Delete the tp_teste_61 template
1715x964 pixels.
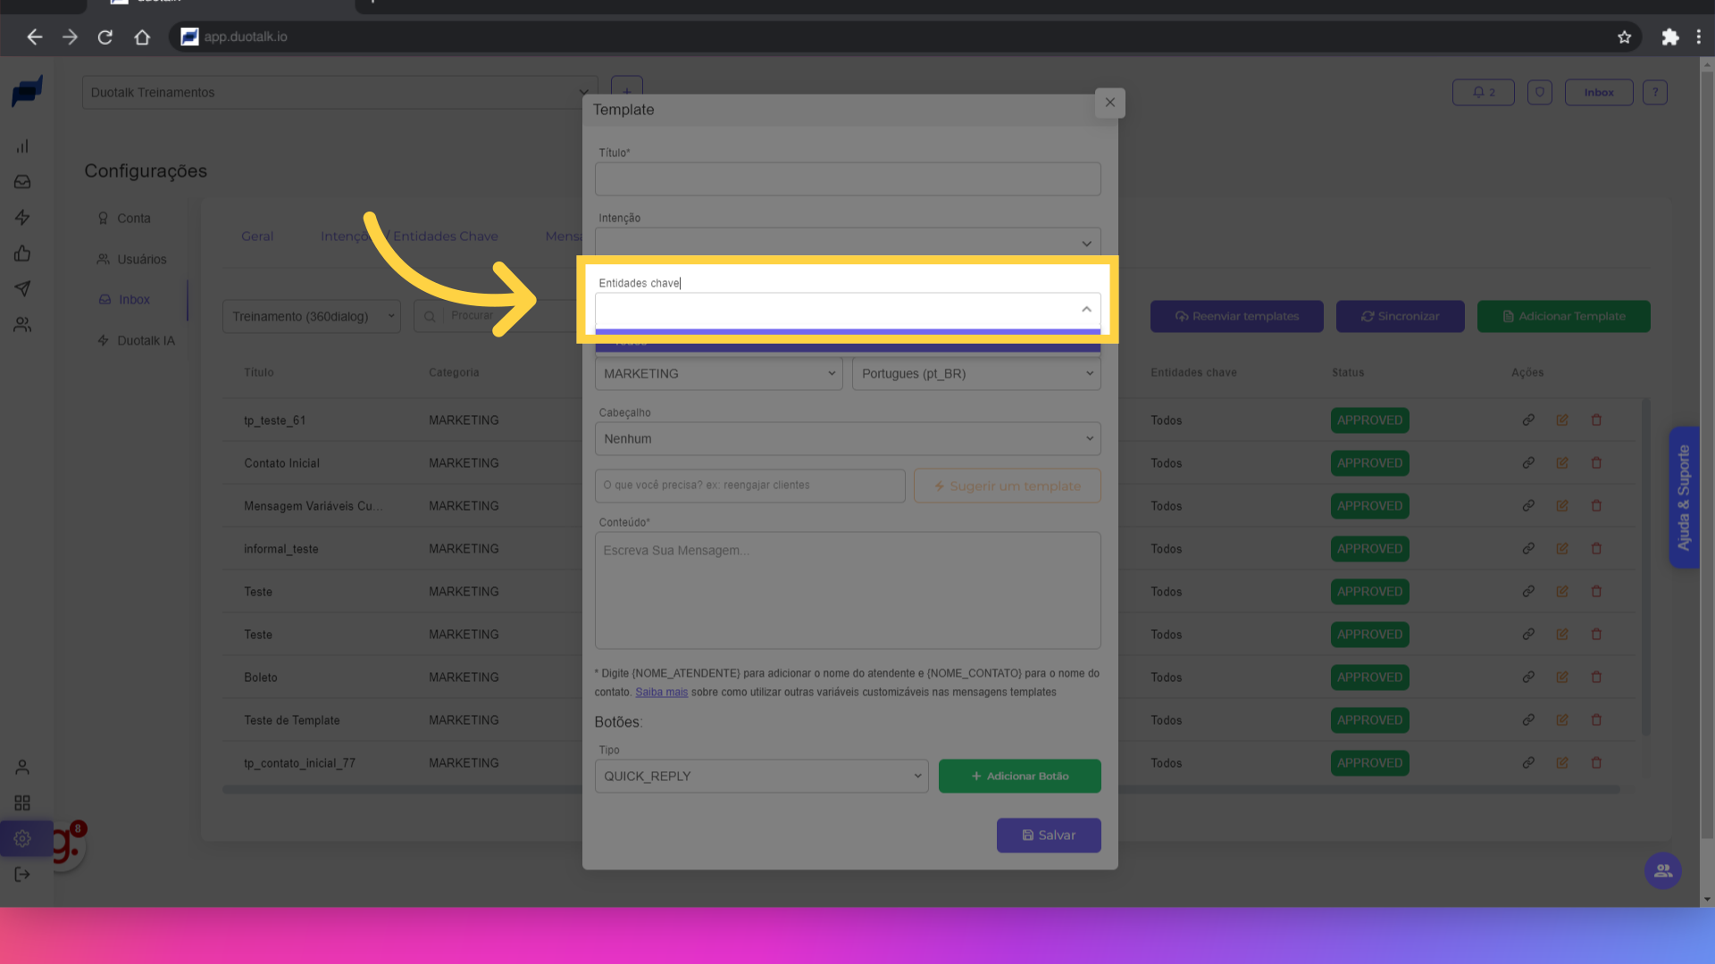(x=1596, y=420)
